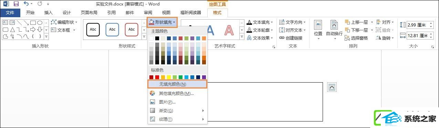The width and height of the screenshot is (439, 128).
Task: Apply the black outline Abc shape style
Action: tap(93, 29)
